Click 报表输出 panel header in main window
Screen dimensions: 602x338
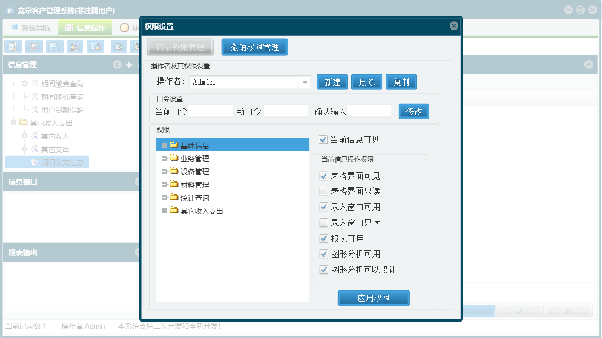click(71, 253)
